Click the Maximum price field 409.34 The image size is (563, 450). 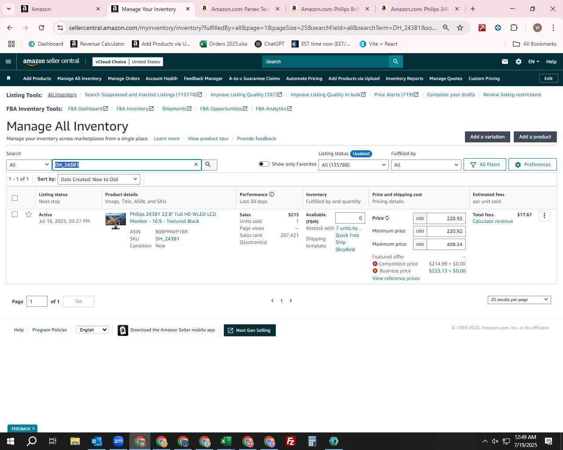pos(446,244)
